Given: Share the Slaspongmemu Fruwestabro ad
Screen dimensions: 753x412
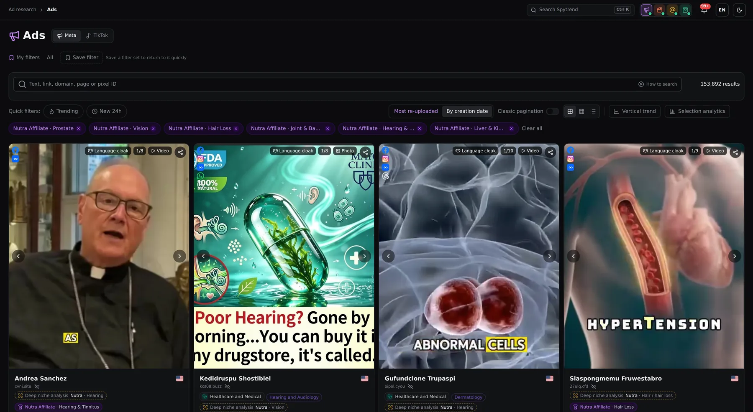Looking at the screenshot, I should pyautogui.click(x=735, y=152).
